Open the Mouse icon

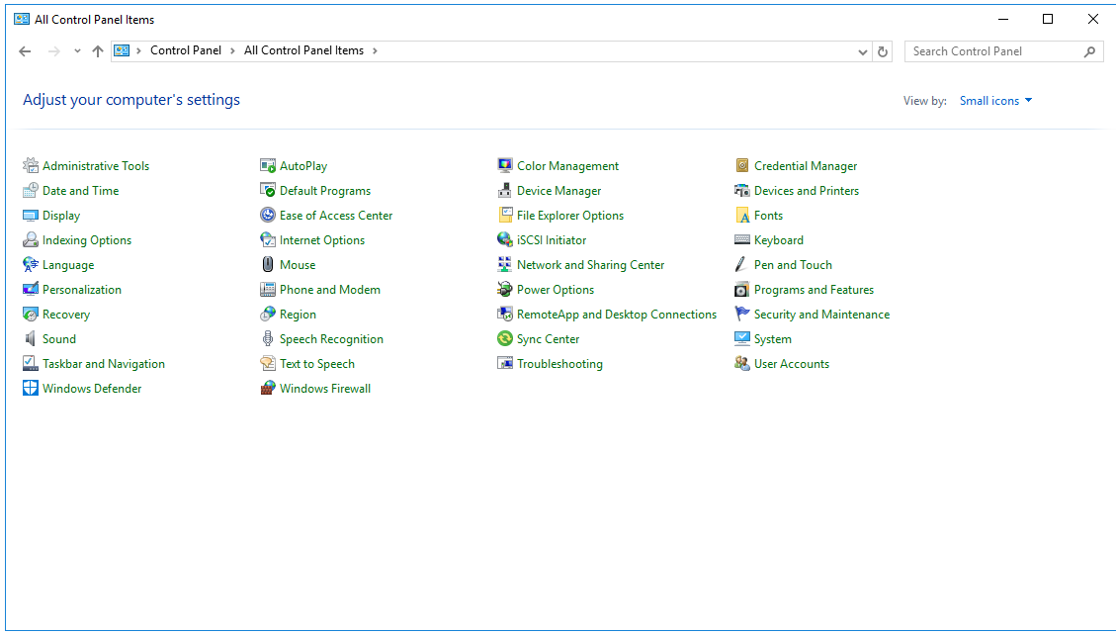click(x=268, y=265)
